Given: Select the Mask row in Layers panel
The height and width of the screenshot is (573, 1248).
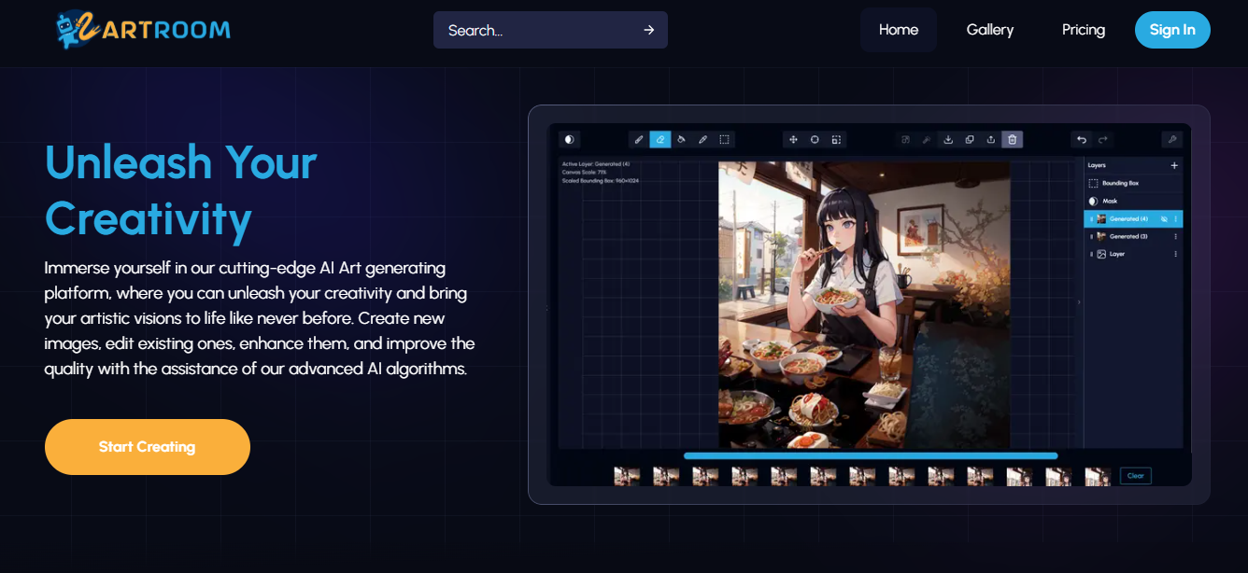Looking at the screenshot, I should [1133, 201].
